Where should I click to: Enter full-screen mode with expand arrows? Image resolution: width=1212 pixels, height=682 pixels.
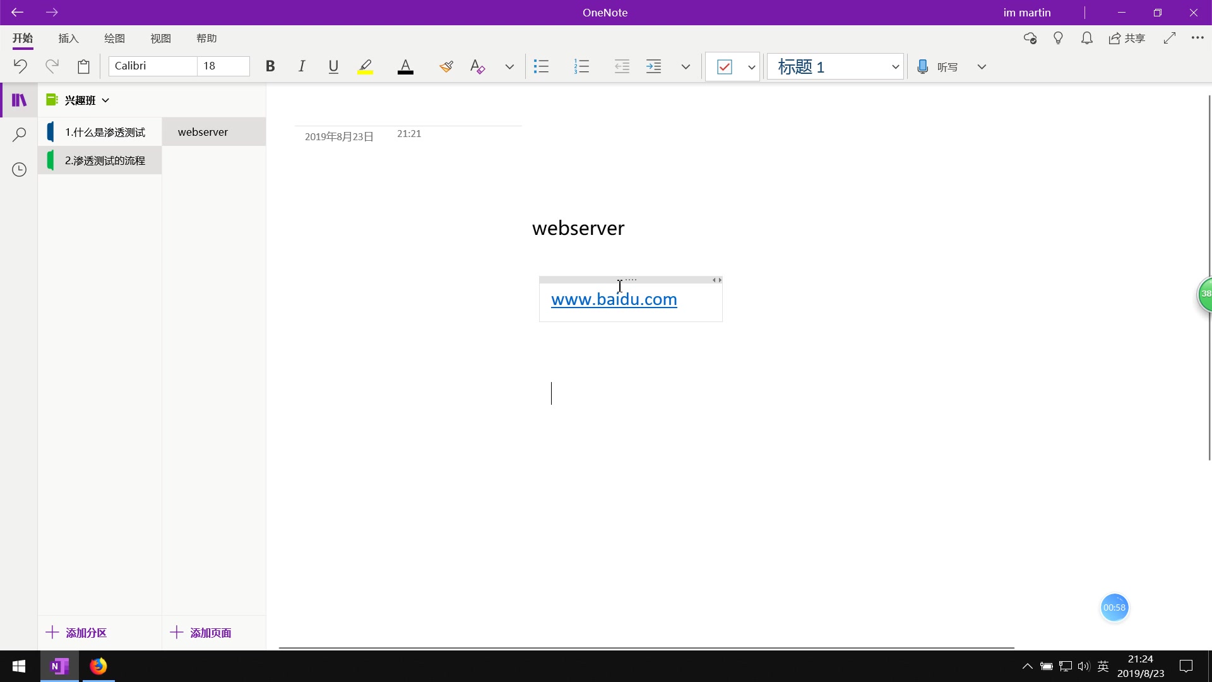1170,38
